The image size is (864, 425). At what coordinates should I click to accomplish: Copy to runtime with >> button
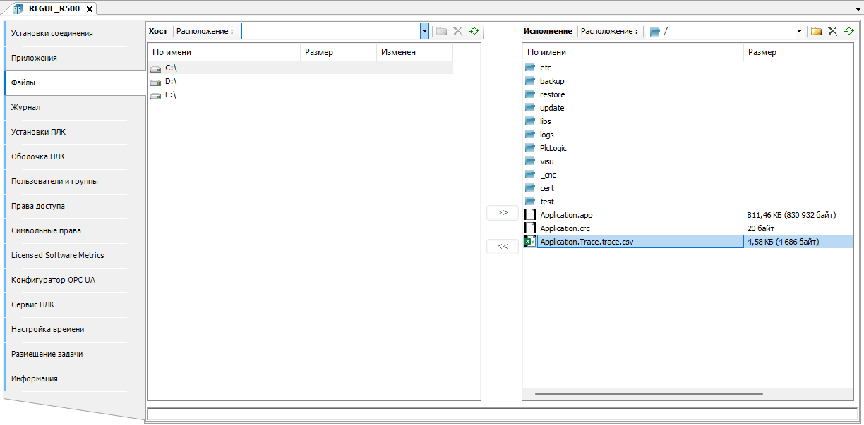click(502, 213)
